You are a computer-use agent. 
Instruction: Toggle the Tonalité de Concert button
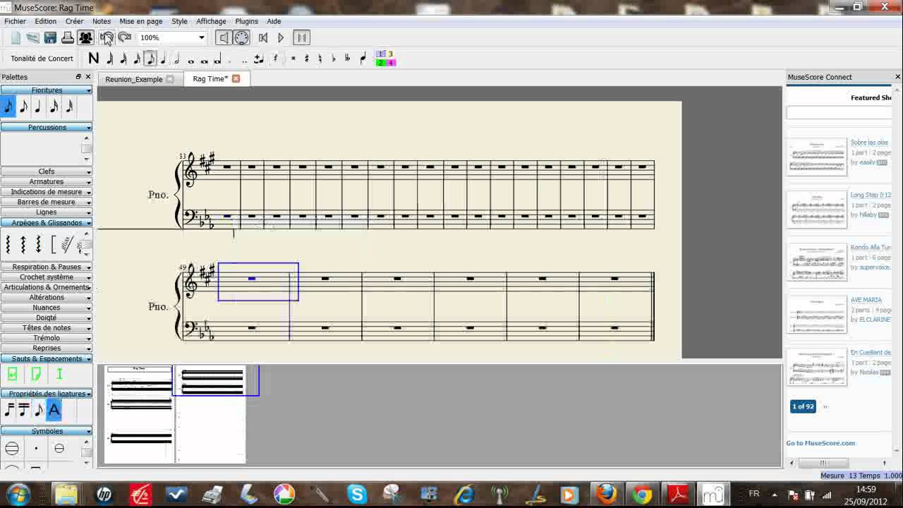[42, 59]
